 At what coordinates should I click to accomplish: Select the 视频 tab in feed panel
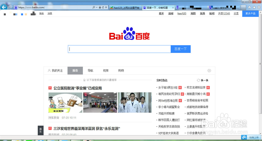[x=106, y=71]
